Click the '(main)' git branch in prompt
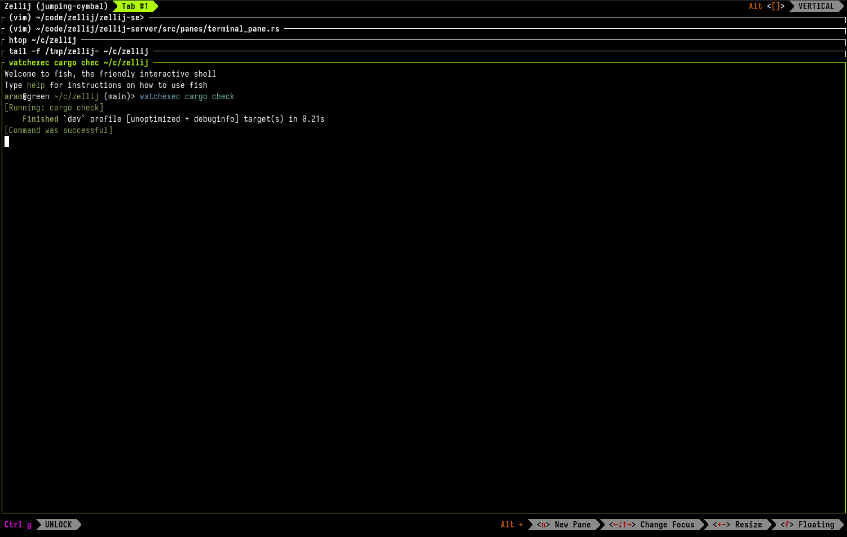The image size is (847, 537). 117,96
